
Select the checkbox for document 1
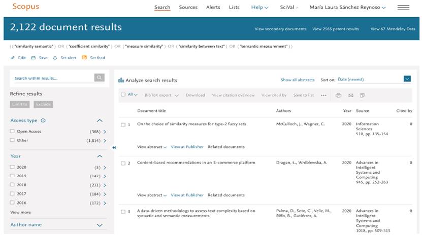pos(123,125)
